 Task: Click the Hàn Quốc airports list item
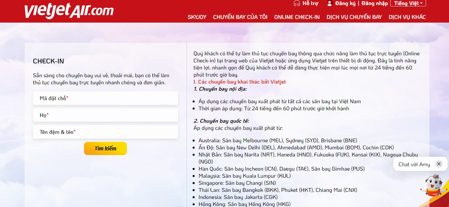pyautogui.click(x=282, y=169)
